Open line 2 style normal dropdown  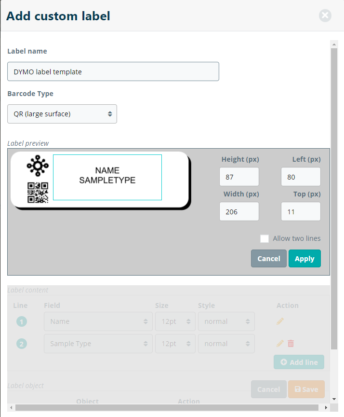click(226, 344)
